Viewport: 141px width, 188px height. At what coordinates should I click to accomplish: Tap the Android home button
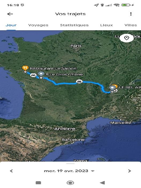pyautogui.click(x=70, y=183)
